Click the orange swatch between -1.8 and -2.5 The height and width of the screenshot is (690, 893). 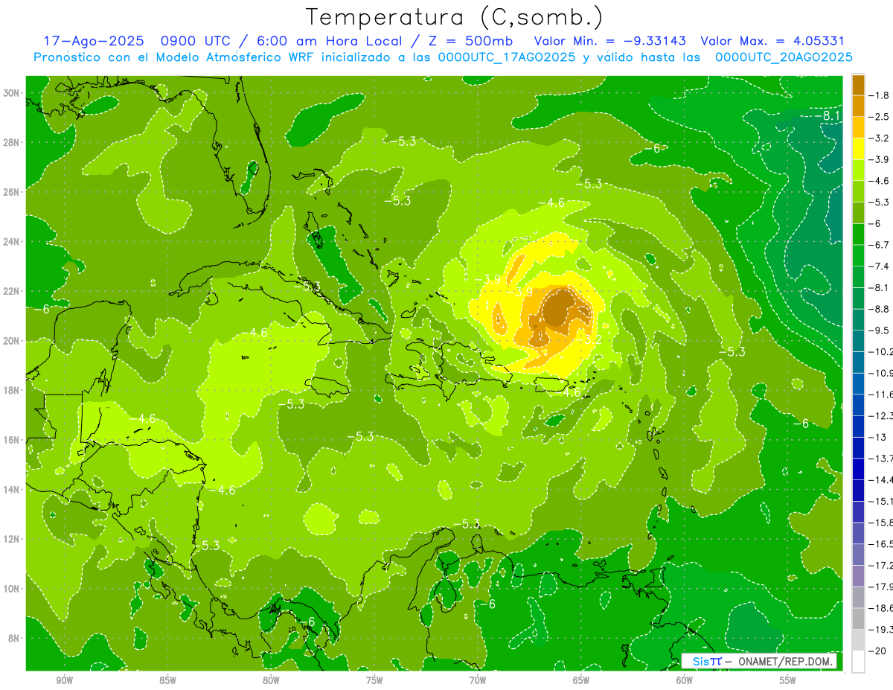(858, 106)
